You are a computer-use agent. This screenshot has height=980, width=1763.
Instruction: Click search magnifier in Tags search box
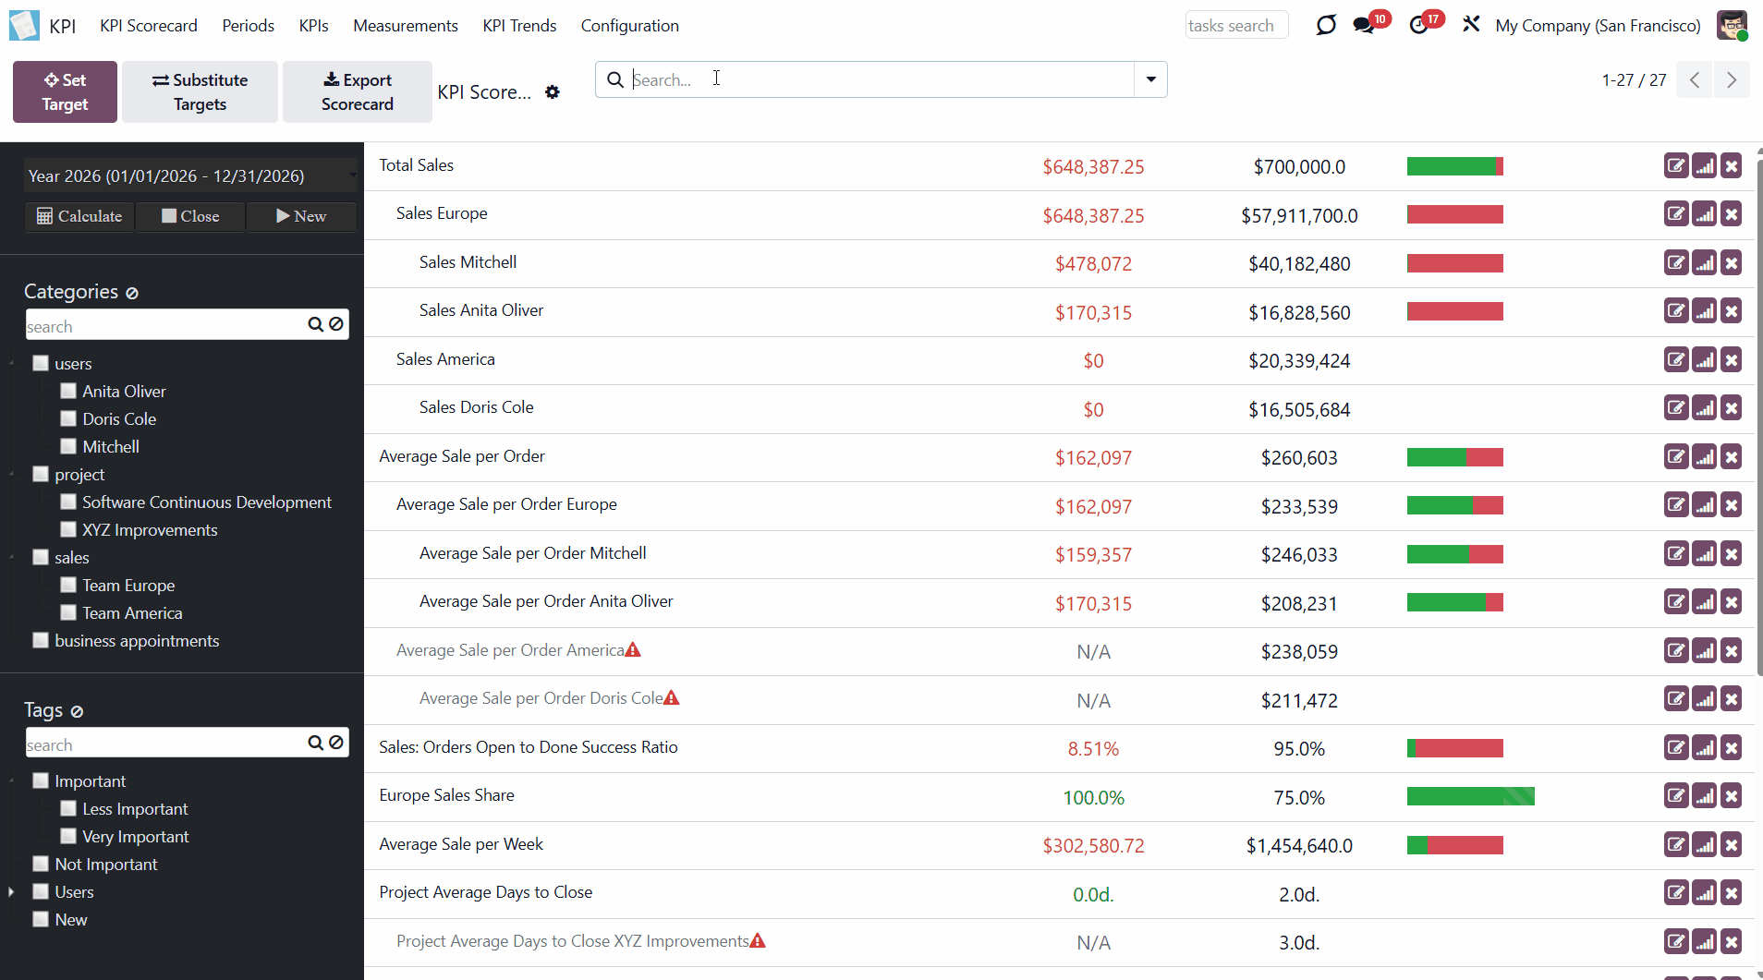pyautogui.click(x=315, y=743)
